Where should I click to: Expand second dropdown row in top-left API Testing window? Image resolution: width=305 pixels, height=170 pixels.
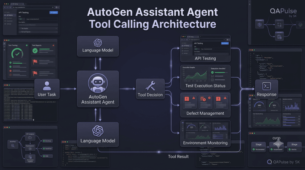coord(38,32)
